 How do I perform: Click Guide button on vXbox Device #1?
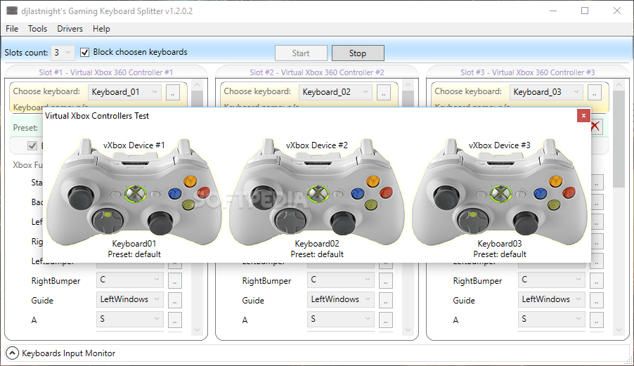tap(135, 193)
